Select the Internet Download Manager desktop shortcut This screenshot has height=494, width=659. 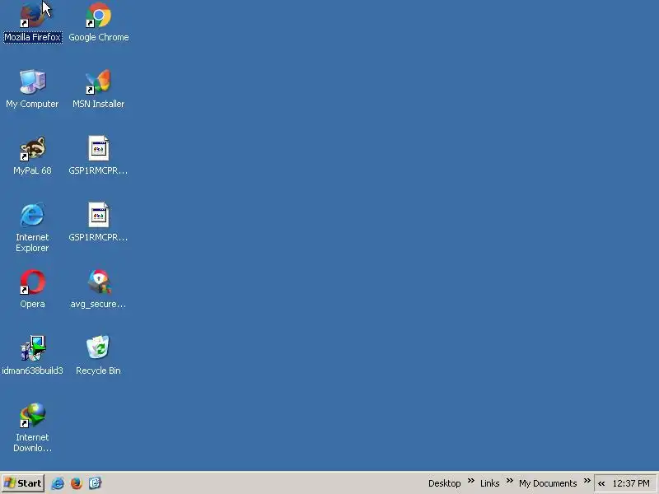point(32,427)
